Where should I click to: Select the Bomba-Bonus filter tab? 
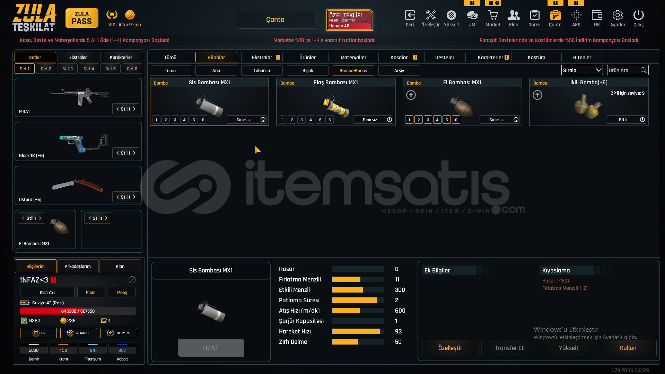[353, 70]
